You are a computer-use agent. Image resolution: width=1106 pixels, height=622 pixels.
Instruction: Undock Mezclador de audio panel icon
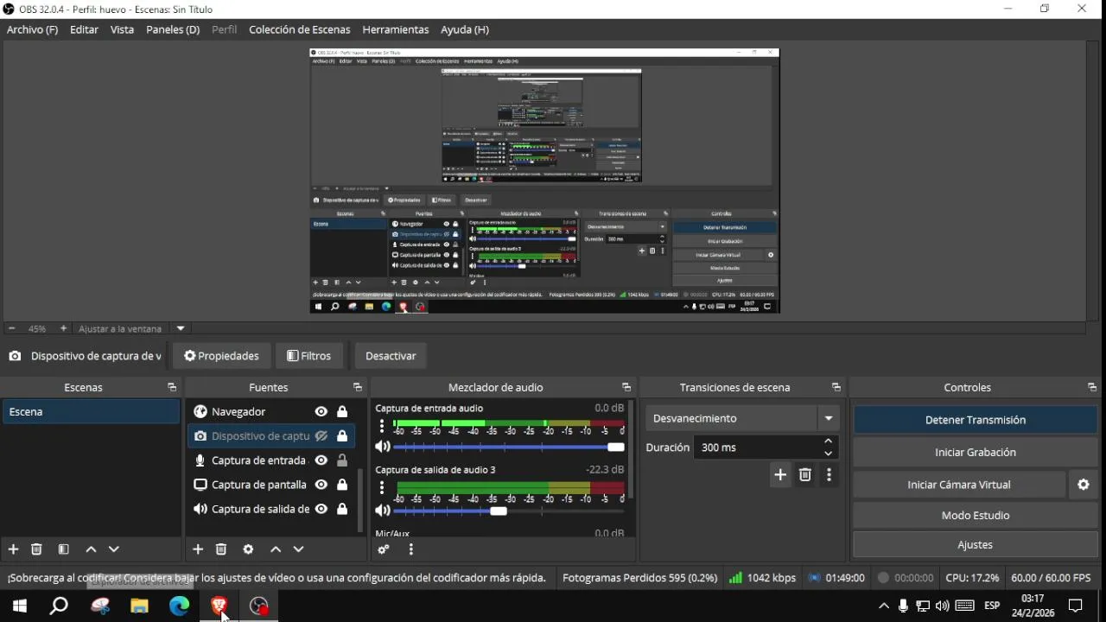point(626,387)
